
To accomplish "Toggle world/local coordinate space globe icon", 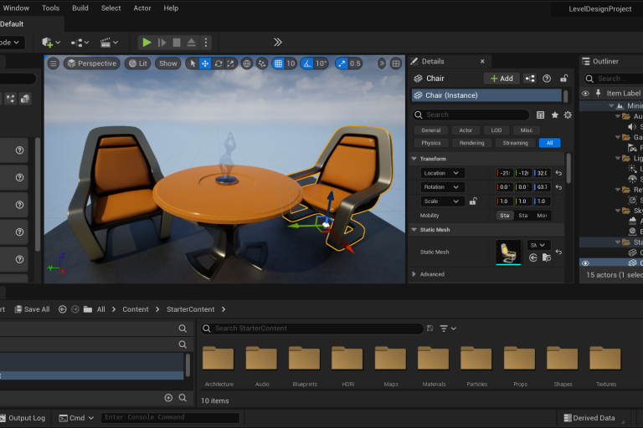I will tap(247, 64).
